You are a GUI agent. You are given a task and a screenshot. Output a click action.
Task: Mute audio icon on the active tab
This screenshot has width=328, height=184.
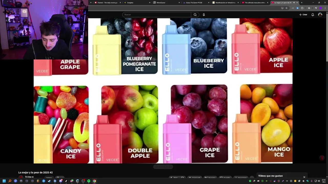294,3
